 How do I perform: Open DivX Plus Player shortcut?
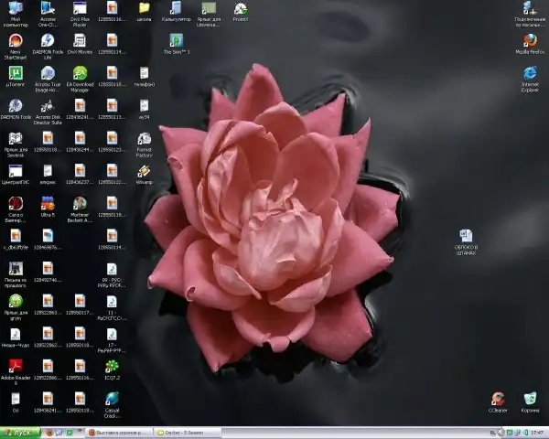(x=80, y=9)
